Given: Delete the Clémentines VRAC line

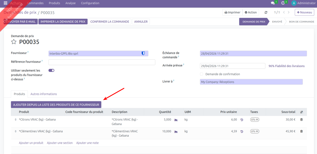Looking at the screenshot, I should (301, 131).
